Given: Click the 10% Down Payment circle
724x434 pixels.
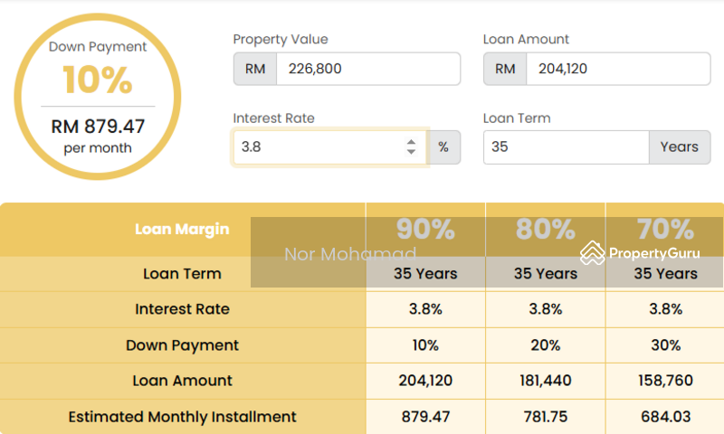Looking at the screenshot, I should tap(98, 80).
